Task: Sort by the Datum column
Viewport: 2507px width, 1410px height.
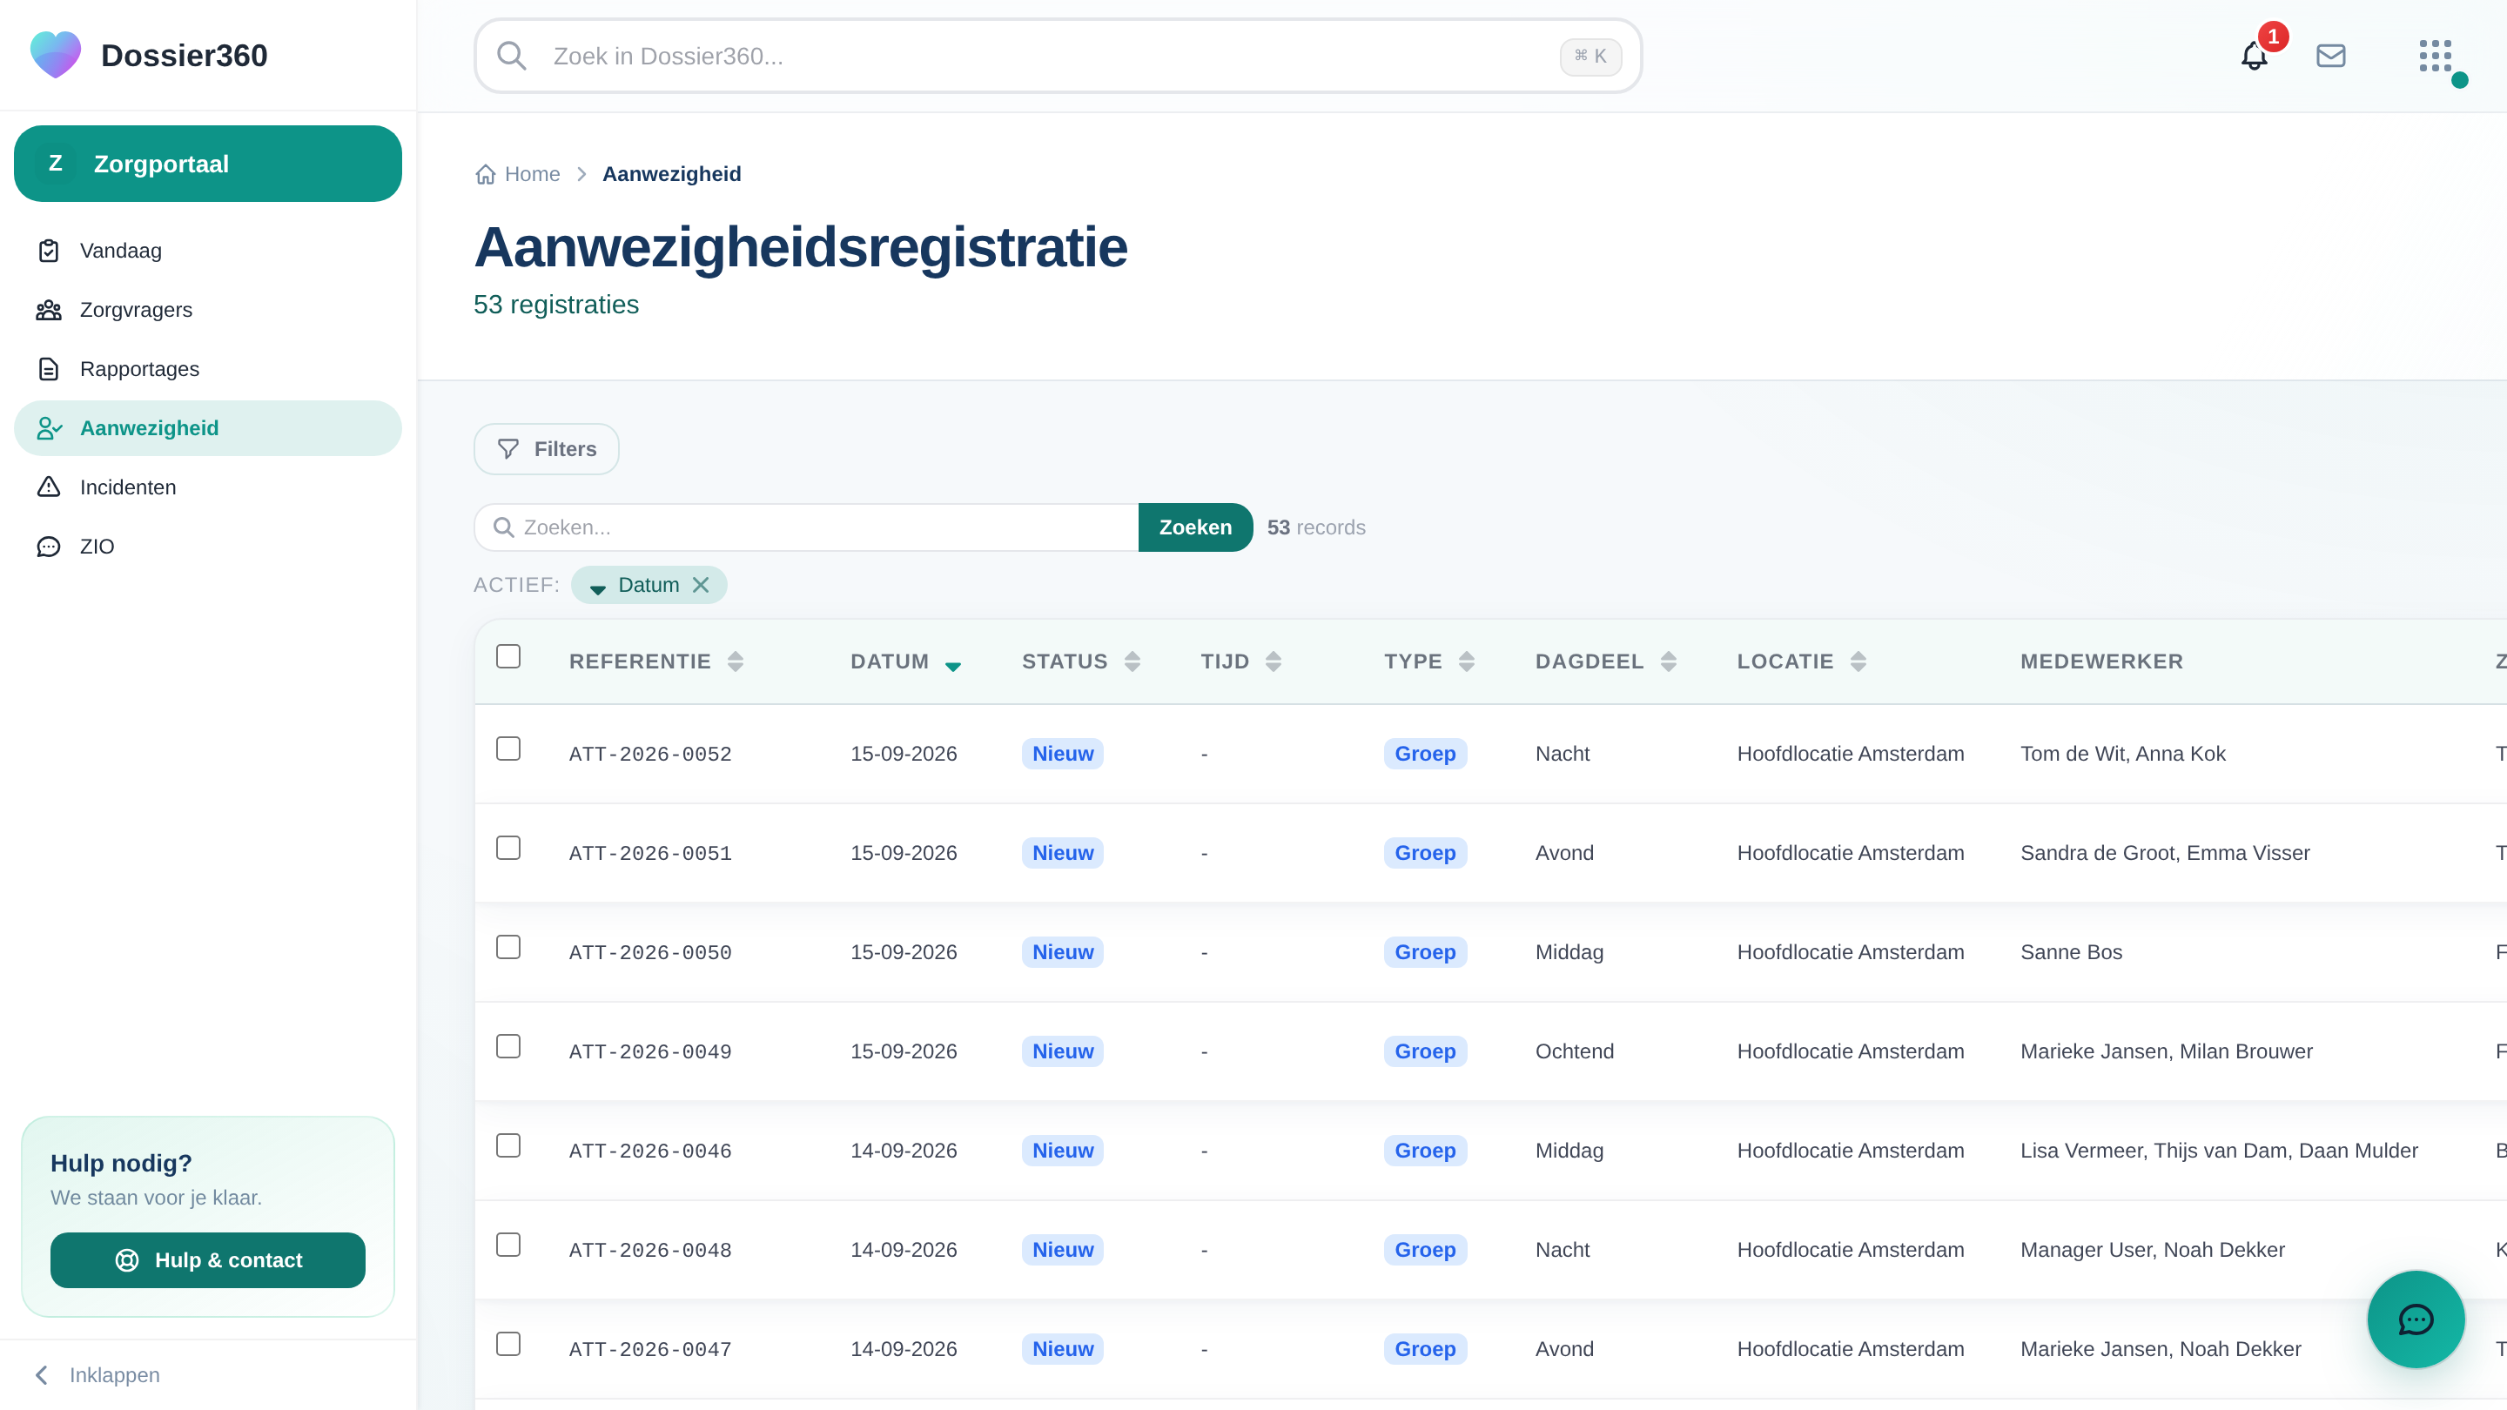Action: pyautogui.click(x=906, y=661)
